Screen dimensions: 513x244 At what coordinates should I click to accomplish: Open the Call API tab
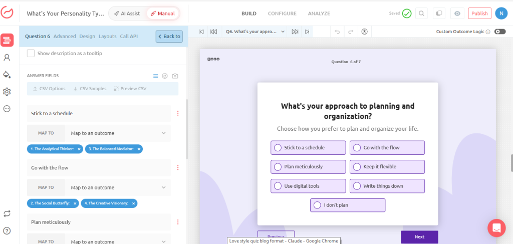[x=129, y=36]
